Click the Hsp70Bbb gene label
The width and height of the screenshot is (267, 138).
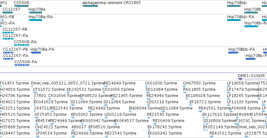237,3
